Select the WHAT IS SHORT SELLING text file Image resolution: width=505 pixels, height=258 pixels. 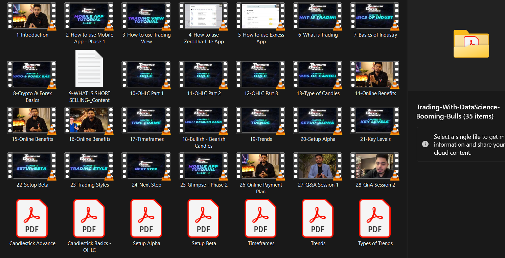pyautogui.click(x=89, y=69)
